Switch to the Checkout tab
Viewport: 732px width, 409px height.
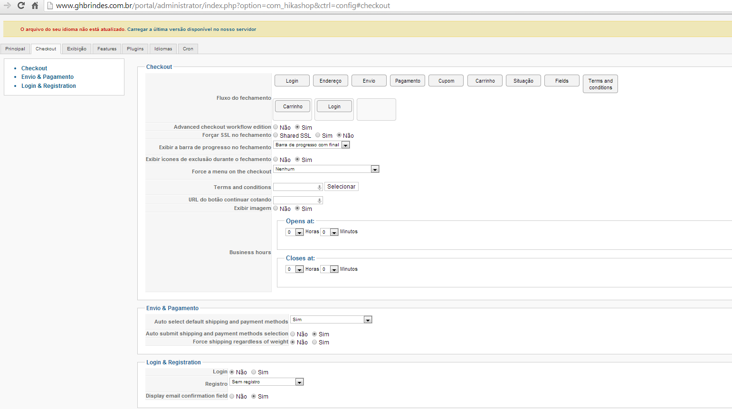click(x=46, y=49)
